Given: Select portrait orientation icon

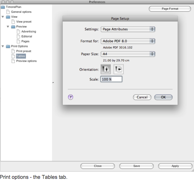Looking at the screenshot, I should tap(106, 69).
